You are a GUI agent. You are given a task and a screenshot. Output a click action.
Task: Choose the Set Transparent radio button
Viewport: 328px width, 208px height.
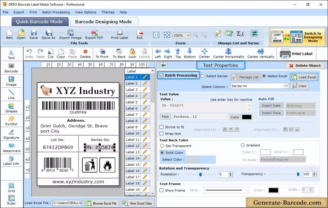(x=162, y=146)
